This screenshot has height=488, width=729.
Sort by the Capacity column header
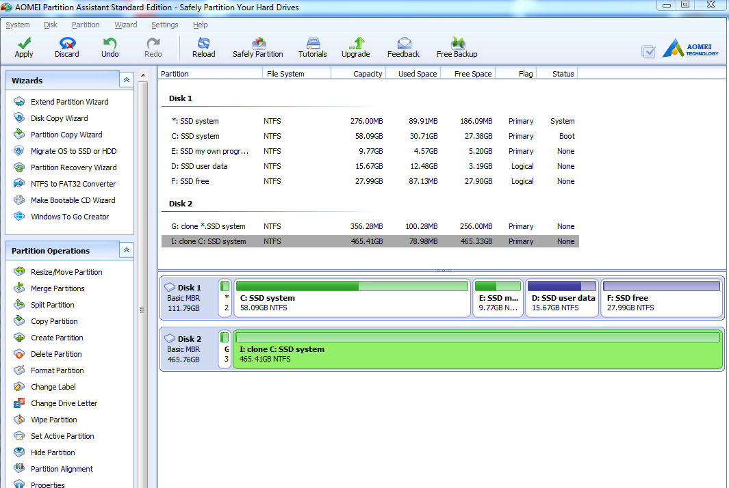[x=358, y=73]
